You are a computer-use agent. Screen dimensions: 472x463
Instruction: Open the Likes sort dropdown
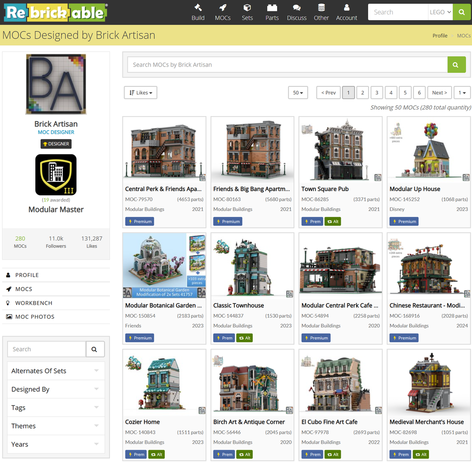141,93
